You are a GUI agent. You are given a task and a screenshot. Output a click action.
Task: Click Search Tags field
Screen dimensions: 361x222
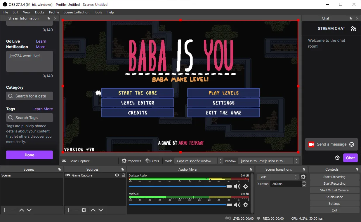tap(29, 118)
